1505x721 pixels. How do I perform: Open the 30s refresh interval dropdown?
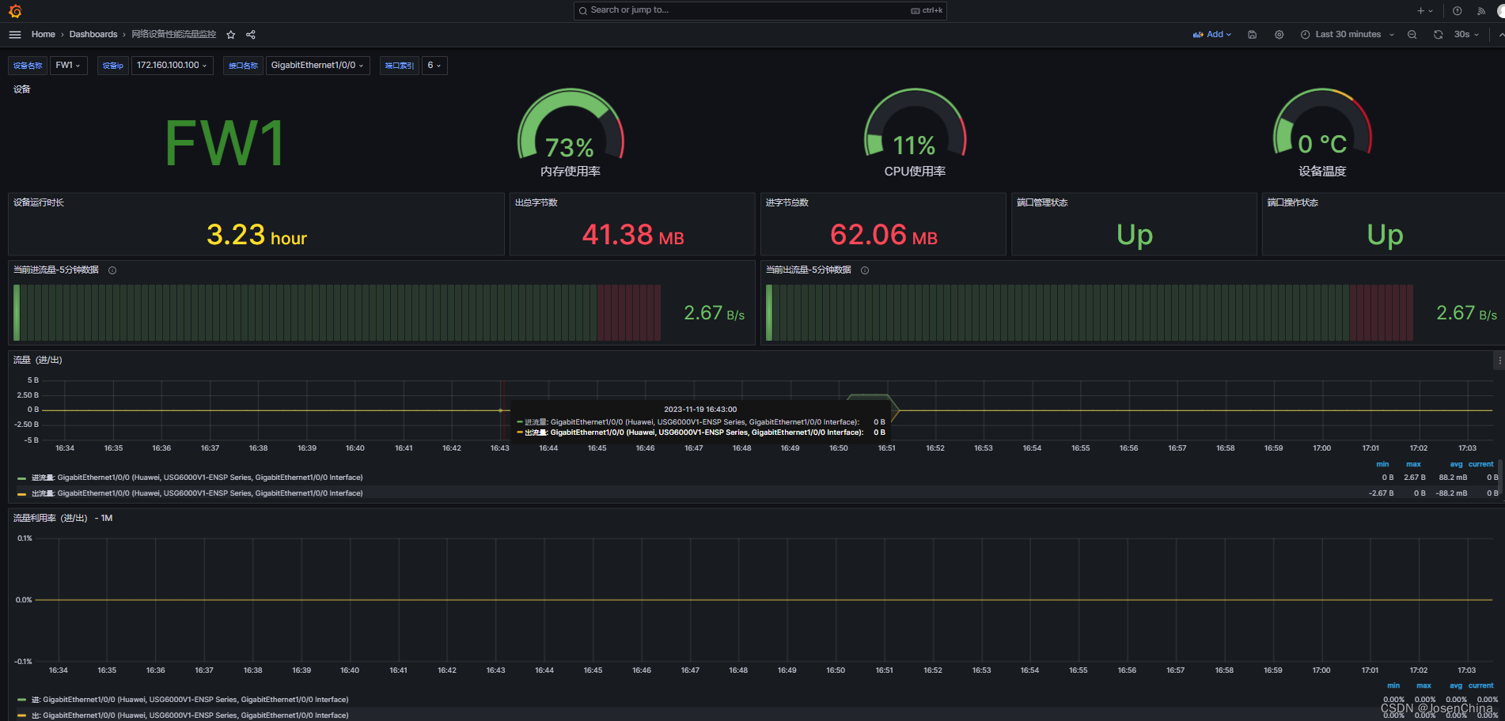tap(1466, 35)
